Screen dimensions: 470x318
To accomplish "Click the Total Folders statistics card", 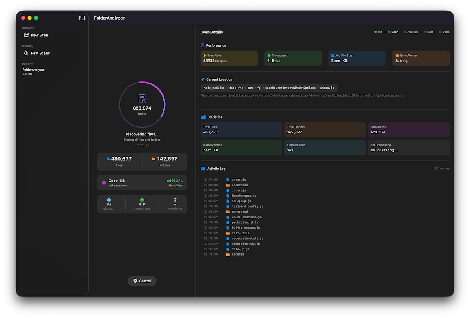I will [325, 129].
